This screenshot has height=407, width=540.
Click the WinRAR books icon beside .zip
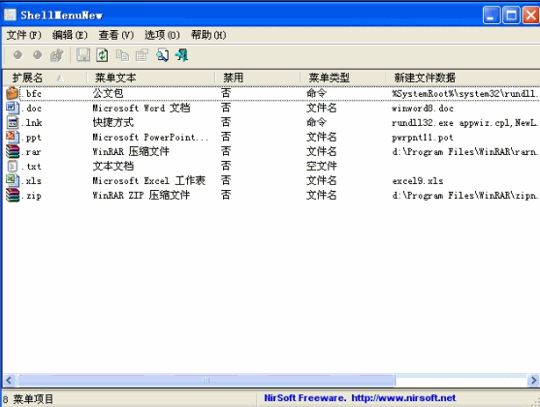point(12,195)
